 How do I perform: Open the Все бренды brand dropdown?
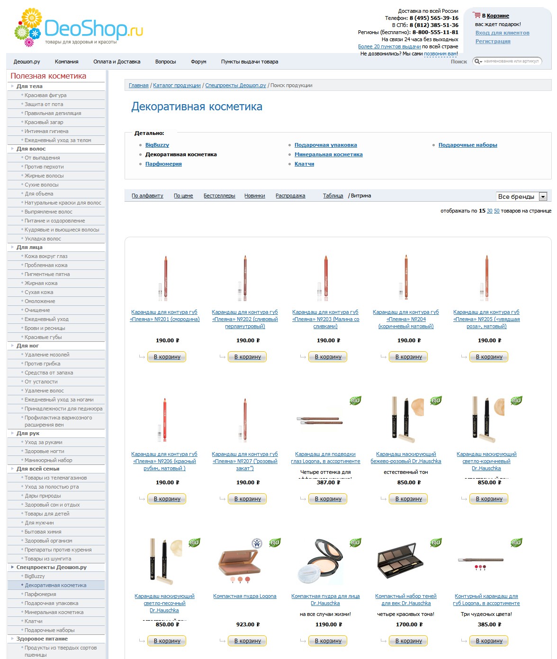click(x=521, y=196)
